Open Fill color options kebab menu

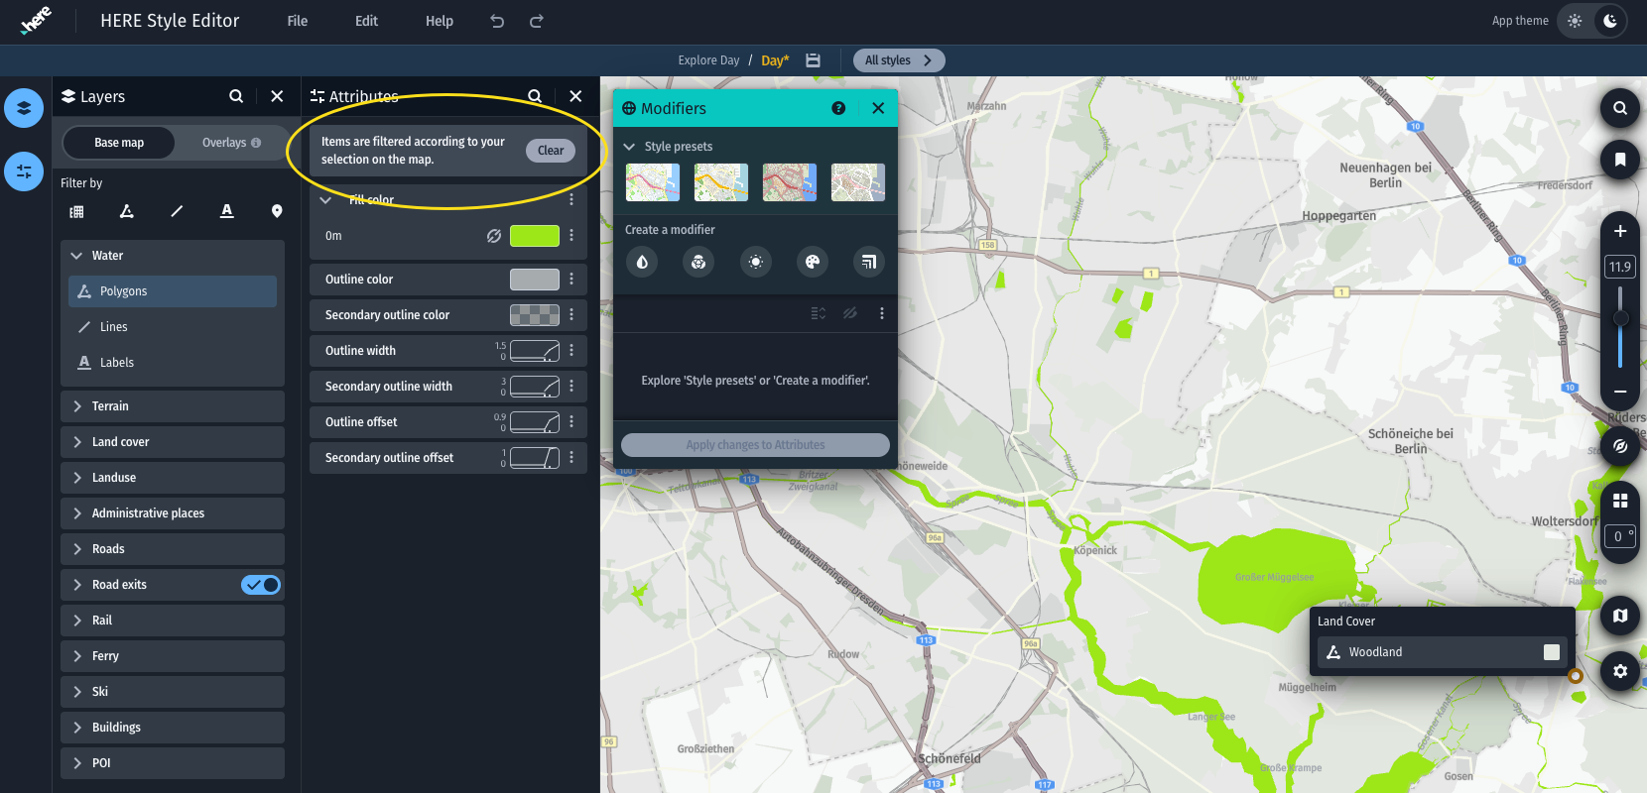571,199
